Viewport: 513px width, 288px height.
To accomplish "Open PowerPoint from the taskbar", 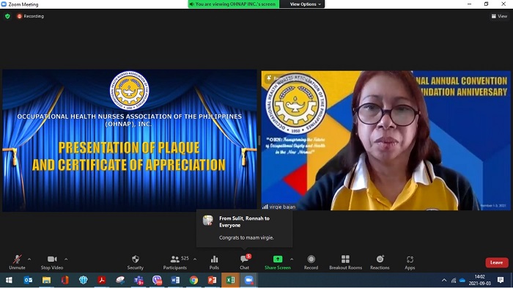I will [212, 280].
